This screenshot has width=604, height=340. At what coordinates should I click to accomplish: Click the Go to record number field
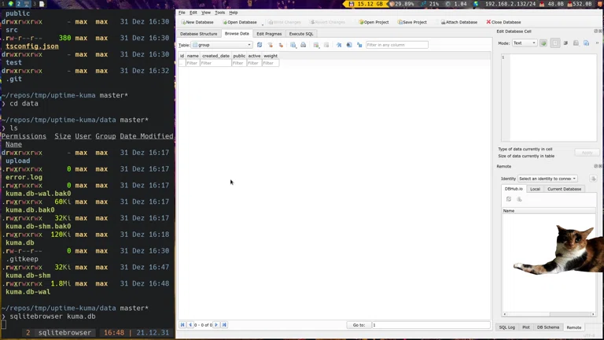pos(431,325)
